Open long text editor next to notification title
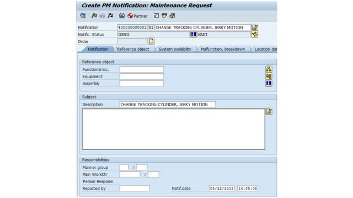The width and height of the screenshot is (353, 198). tap(255, 28)
